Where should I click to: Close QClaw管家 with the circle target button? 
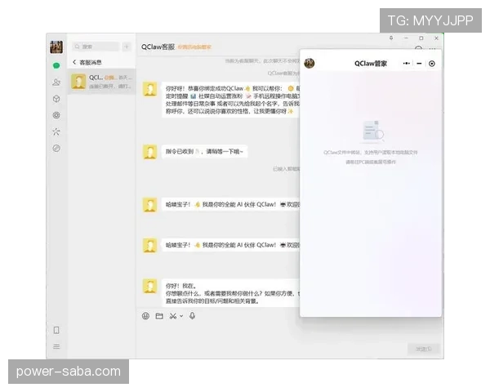[432, 64]
